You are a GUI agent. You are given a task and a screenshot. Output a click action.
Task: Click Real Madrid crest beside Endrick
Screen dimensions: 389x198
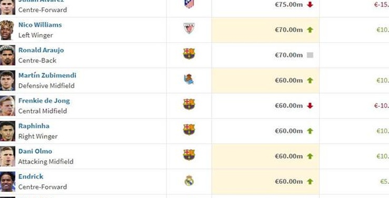pos(189,181)
